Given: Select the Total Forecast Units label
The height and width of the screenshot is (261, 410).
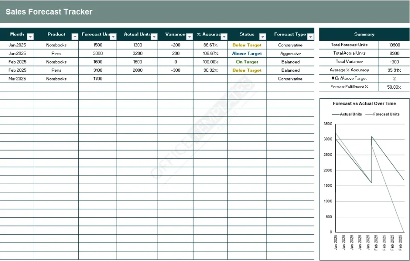Looking at the screenshot, I should tap(349, 45).
